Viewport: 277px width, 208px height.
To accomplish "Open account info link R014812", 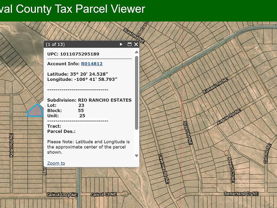I will click(x=92, y=64).
